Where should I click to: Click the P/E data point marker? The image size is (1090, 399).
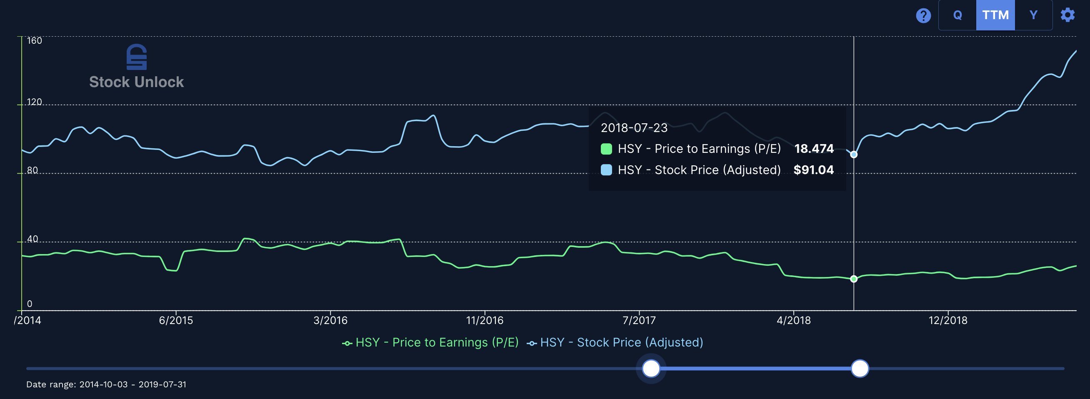tap(854, 279)
